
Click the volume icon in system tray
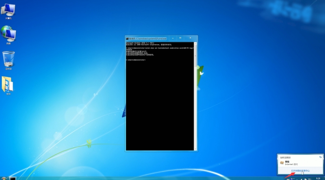pos(301,179)
